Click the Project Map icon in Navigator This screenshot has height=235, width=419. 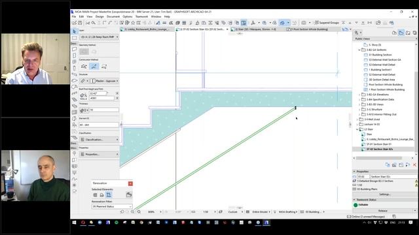pyautogui.click(x=394, y=33)
